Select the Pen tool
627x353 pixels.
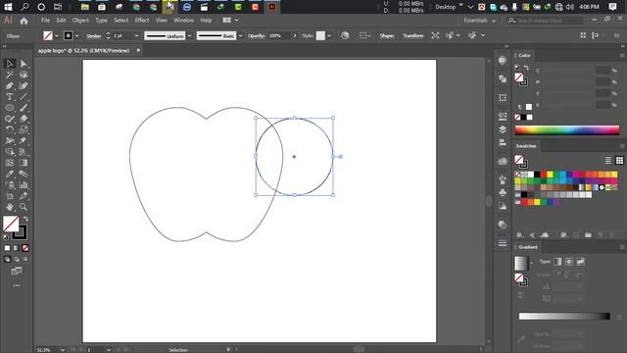10,85
